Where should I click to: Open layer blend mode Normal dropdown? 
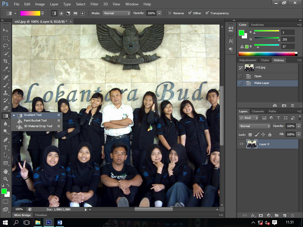click(x=254, y=126)
